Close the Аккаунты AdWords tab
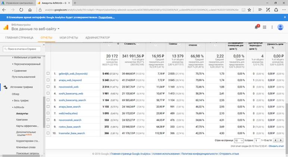Screen dimensions: 288x157 point(69,3)
